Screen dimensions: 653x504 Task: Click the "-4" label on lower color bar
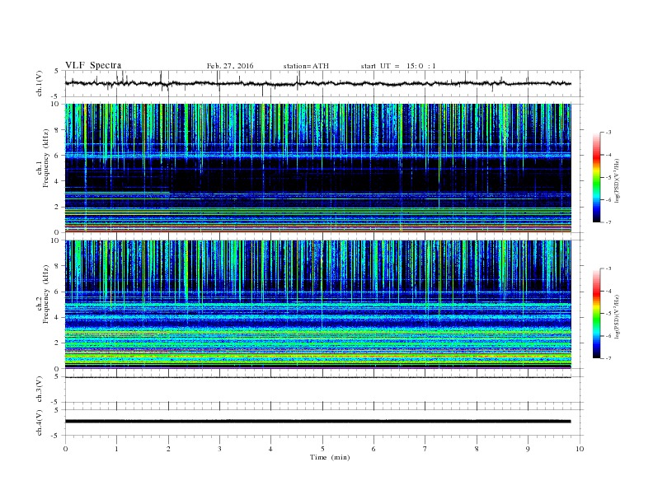pos(608,291)
